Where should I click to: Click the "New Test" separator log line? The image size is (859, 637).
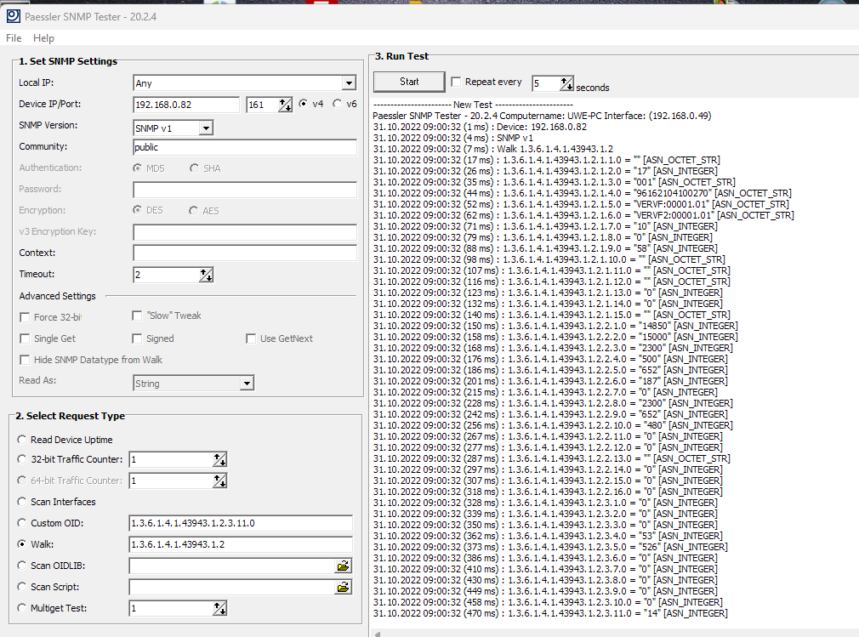click(473, 105)
